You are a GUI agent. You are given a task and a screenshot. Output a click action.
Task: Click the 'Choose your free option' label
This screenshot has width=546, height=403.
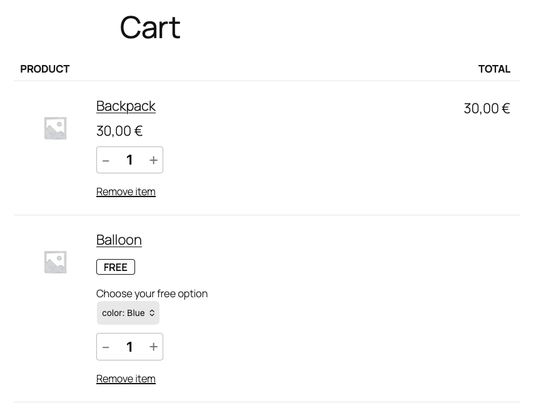coord(152,293)
